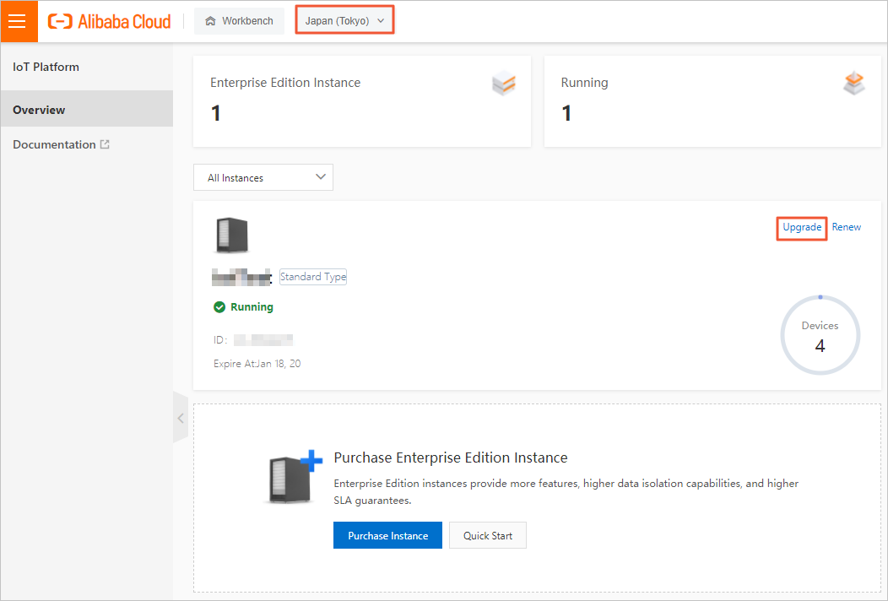
Task: Click the Running card title
Action: coord(584,83)
